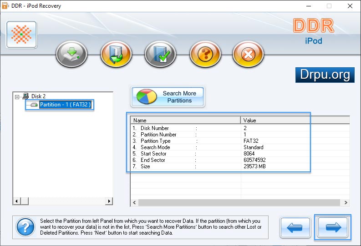Select the Disk Number row

240,128
